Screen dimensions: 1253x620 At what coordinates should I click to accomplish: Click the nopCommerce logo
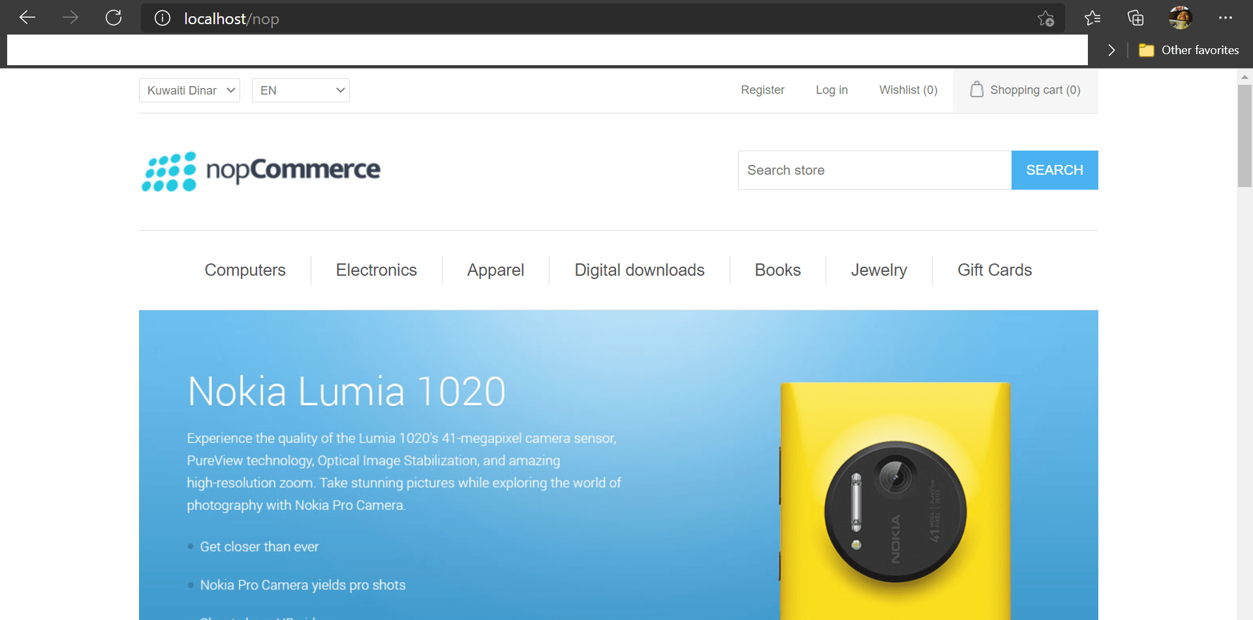point(261,171)
